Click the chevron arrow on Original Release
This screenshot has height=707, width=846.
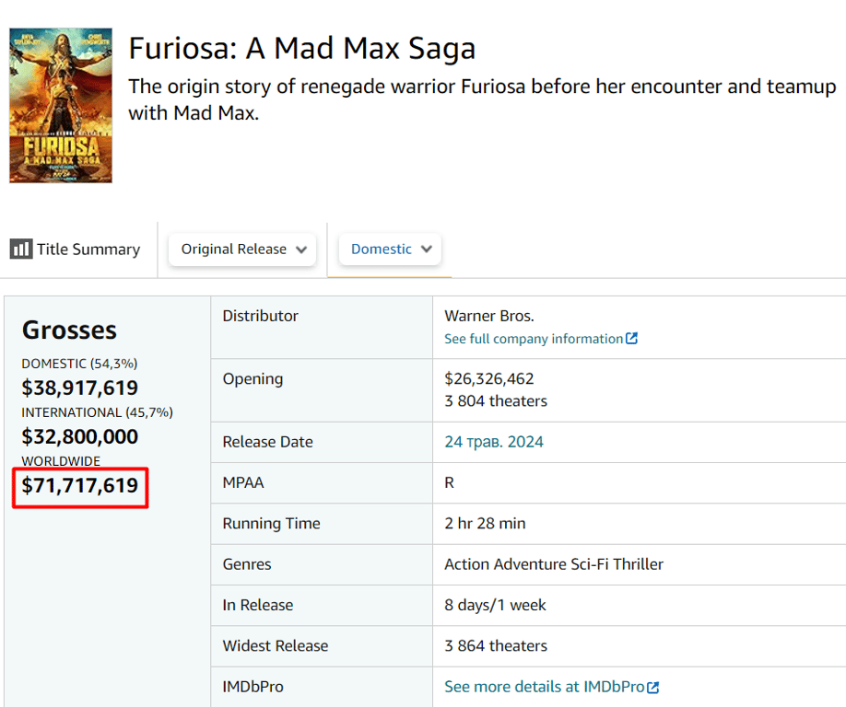click(x=301, y=249)
